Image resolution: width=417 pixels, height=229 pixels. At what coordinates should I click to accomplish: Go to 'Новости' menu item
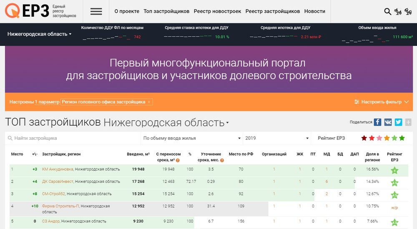coord(314,11)
